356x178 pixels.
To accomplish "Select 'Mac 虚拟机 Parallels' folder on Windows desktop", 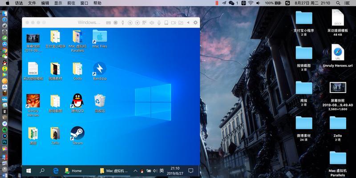I will 77,41.
